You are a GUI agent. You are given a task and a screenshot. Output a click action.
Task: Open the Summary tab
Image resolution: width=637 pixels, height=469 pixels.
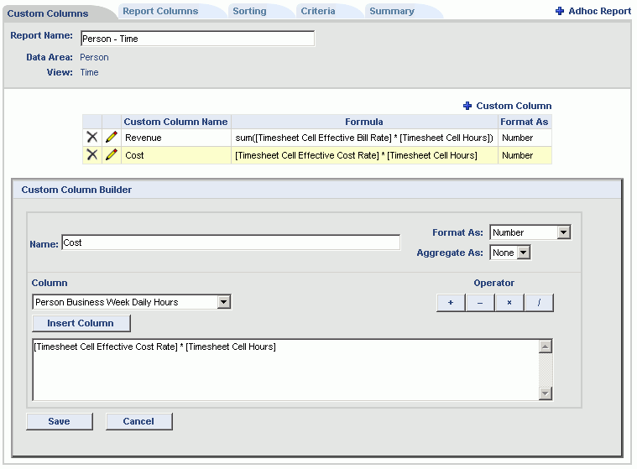tap(392, 11)
